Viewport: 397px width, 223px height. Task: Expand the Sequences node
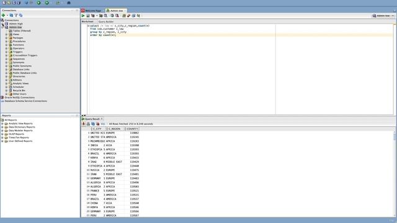point(6,59)
